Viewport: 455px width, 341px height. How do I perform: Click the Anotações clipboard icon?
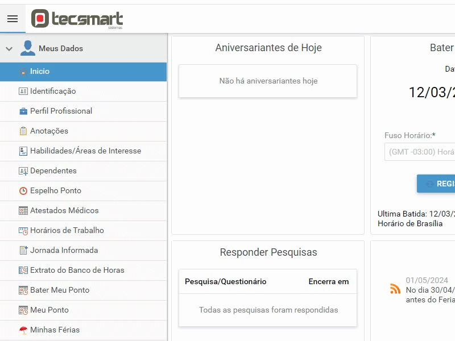pyautogui.click(x=23, y=131)
